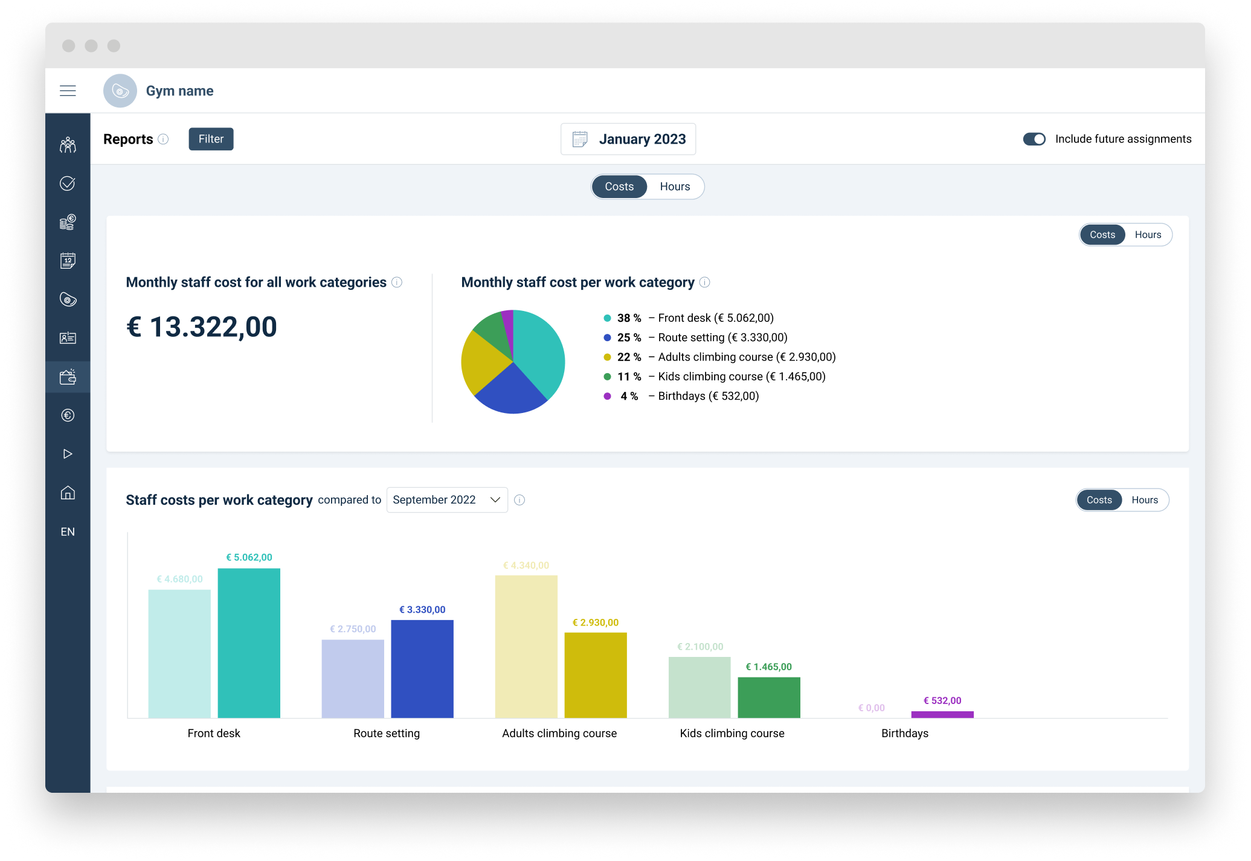
Task: Click the checkmark tasks sidebar icon
Action: click(x=68, y=184)
